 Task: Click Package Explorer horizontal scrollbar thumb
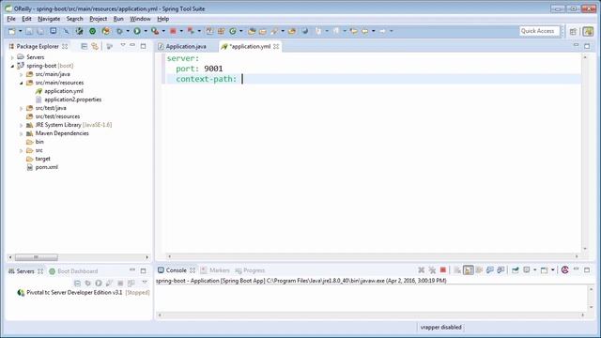[36, 257]
